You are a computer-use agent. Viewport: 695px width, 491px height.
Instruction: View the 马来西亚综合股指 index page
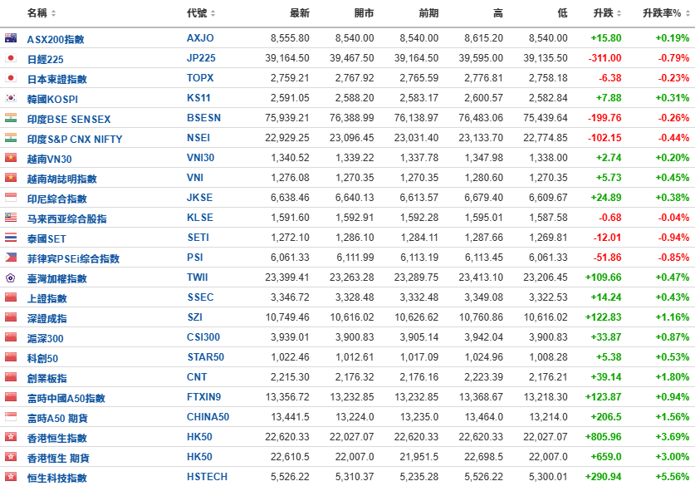[67, 219]
